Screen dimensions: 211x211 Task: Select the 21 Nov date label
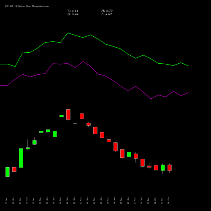[108, 201]
